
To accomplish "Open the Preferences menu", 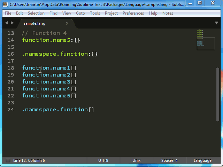I will click(x=133, y=13).
